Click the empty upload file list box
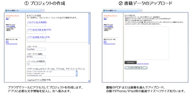This screenshot has width=192, height=96. [147, 43]
